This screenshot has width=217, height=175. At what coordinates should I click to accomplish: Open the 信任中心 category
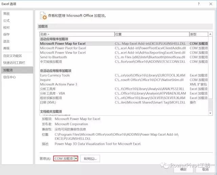(x=9, y=77)
